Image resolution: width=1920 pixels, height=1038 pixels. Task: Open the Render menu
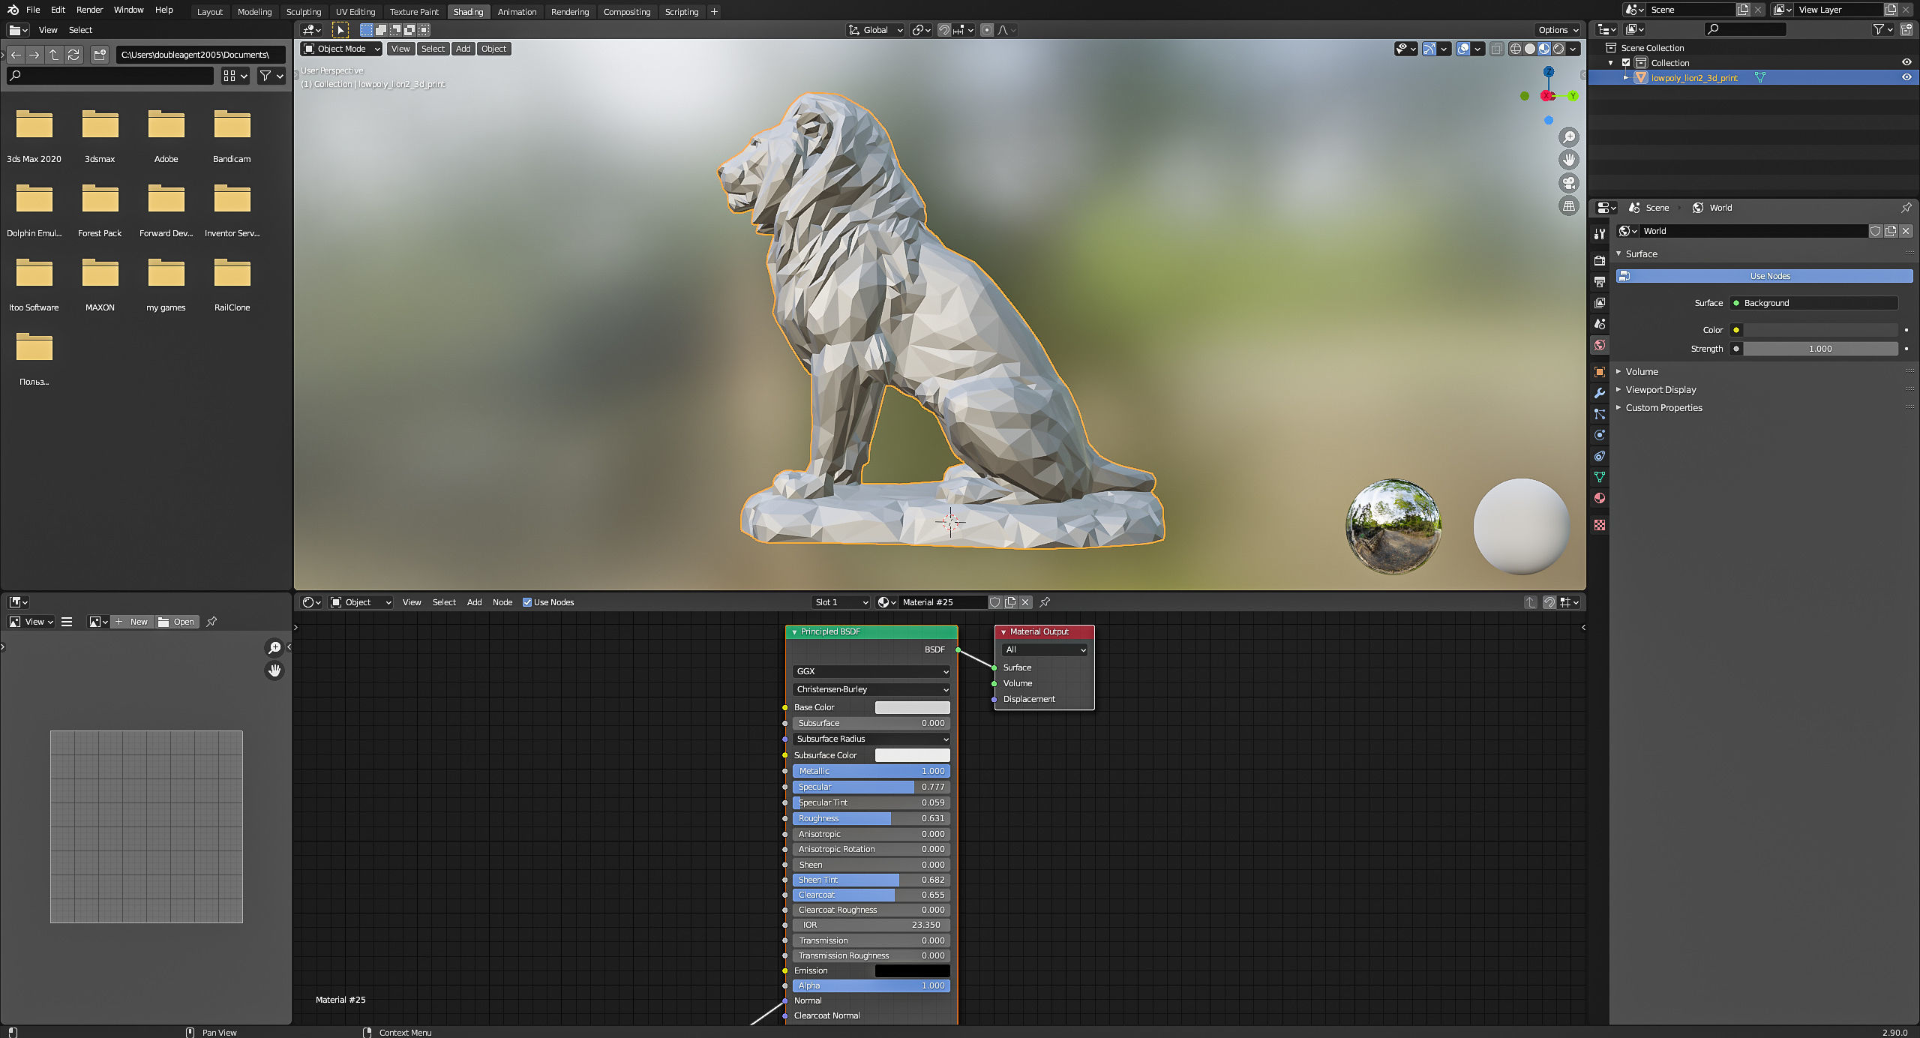pyautogui.click(x=89, y=10)
